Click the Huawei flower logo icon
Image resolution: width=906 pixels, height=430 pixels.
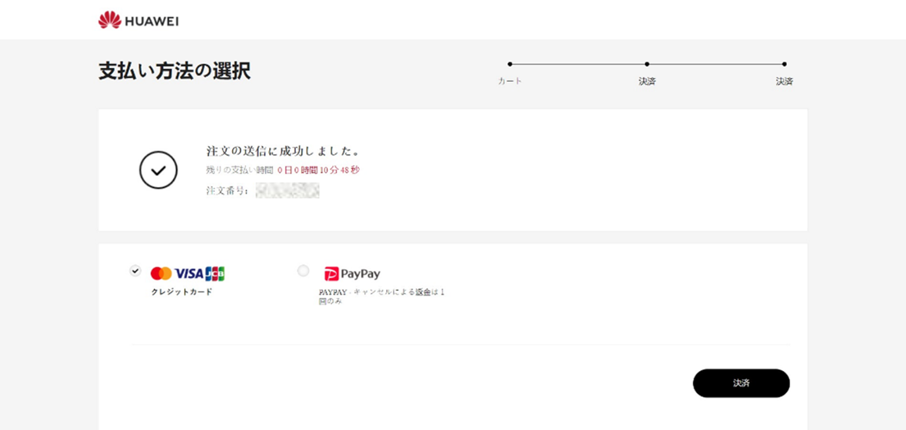(110, 20)
